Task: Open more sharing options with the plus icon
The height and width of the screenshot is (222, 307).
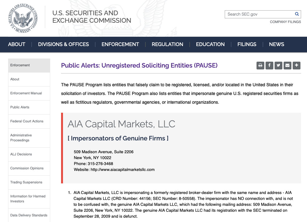Action: 296,65
